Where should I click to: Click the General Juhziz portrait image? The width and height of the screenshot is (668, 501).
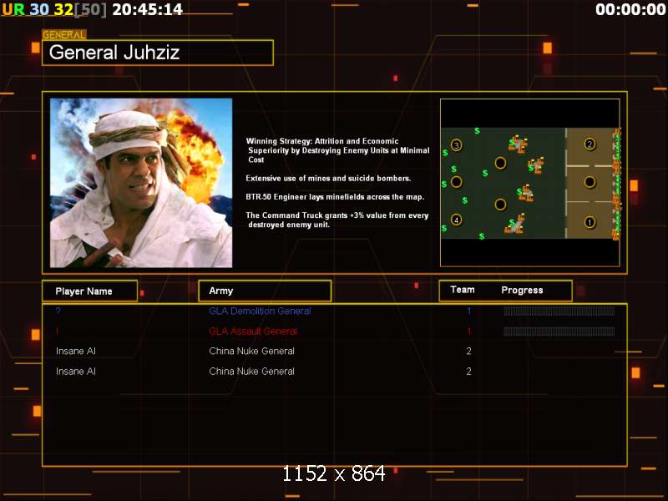[x=141, y=183]
